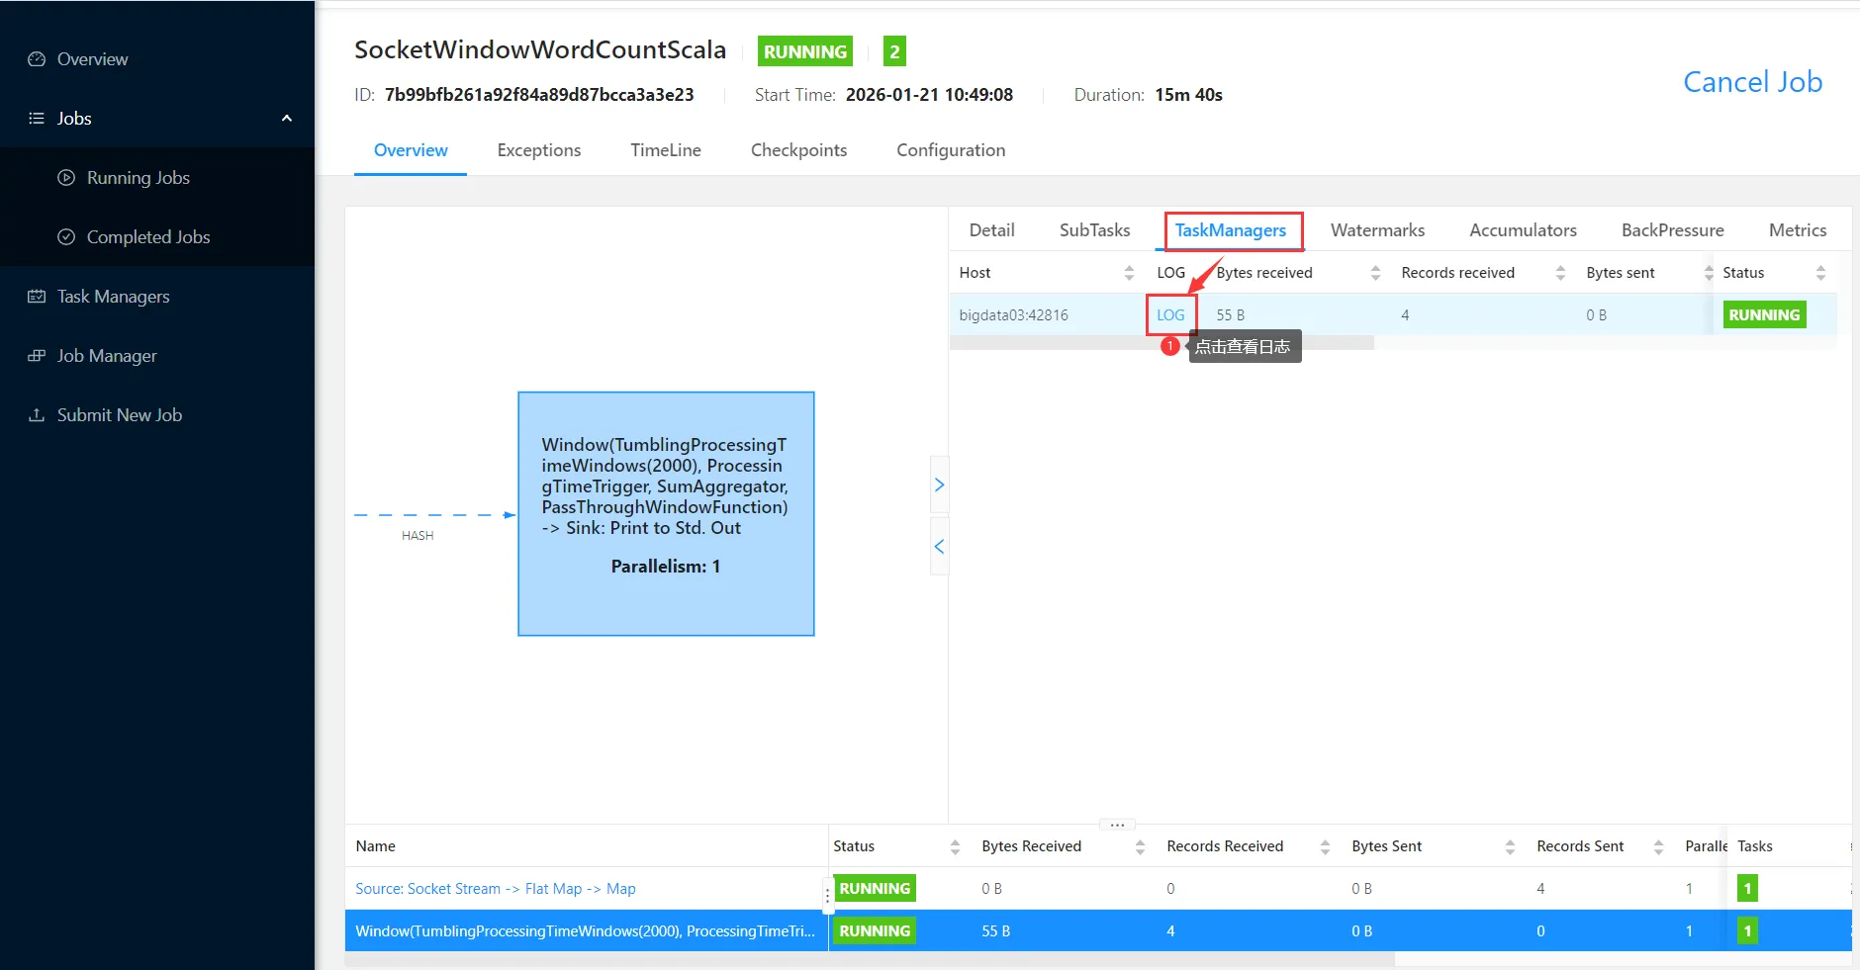Open the job Overview tab
The height and width of the screenshot is (970, 1860).
coord(411,150)
